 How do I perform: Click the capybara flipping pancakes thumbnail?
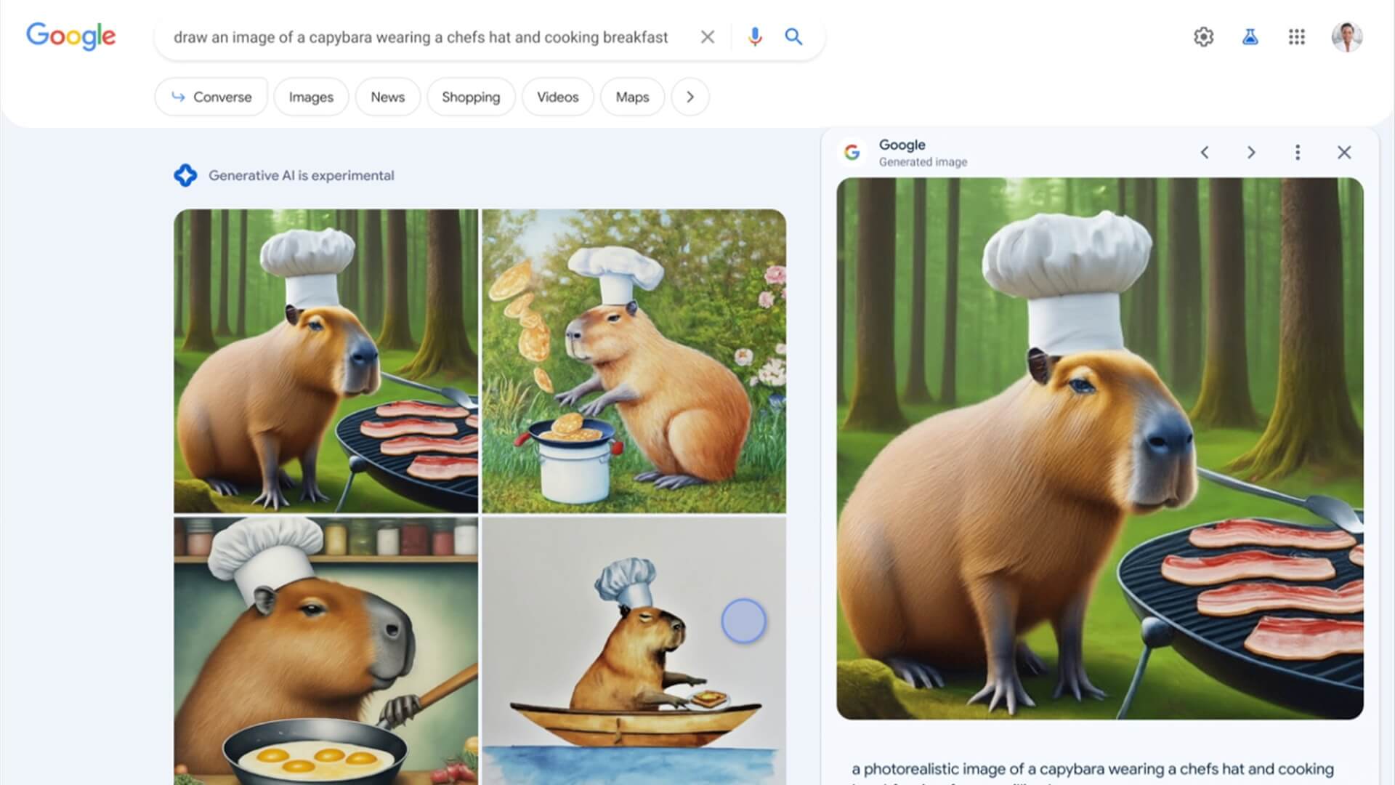(634, 361)
